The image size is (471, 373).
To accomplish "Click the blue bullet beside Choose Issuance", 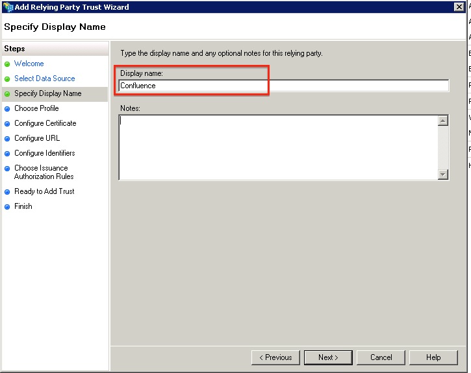I will (7, 169).
